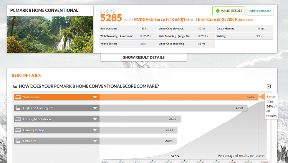Click the Office PC 2498 bar
Viewport: 288px width, 163px height.
pyautogui.click(x=138, y=141)
